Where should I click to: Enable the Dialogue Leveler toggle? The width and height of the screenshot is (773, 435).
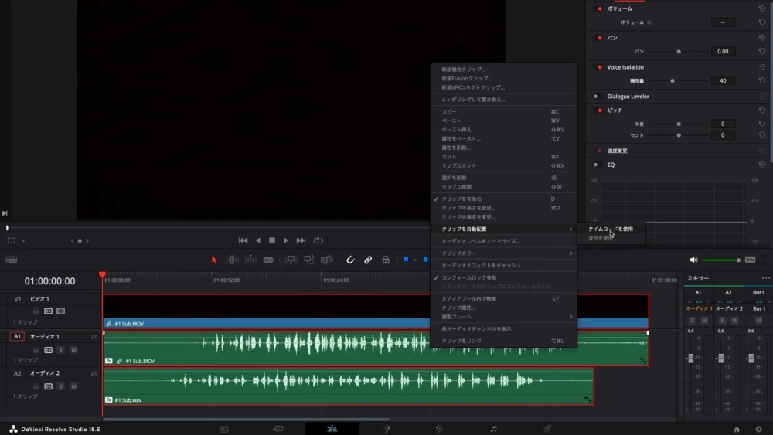tap(596, 97)
